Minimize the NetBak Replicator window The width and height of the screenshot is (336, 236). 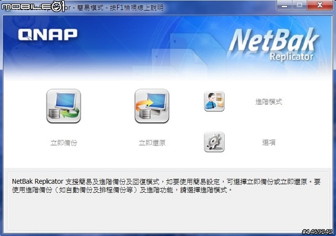click(285, 5)
